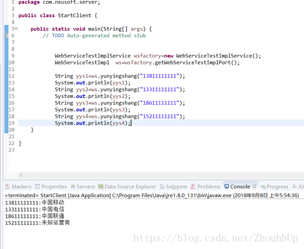Click console output line 18611111111:中国联通
The image size is (304, 249).
pyautogui.click(x=35, y=216)
